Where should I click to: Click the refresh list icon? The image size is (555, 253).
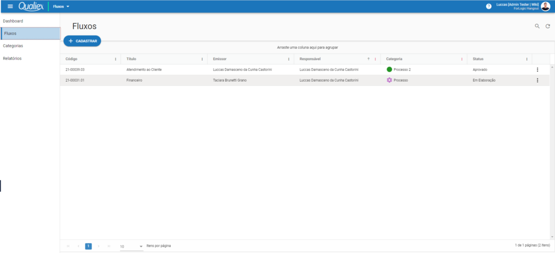click(x=547, y=26)
